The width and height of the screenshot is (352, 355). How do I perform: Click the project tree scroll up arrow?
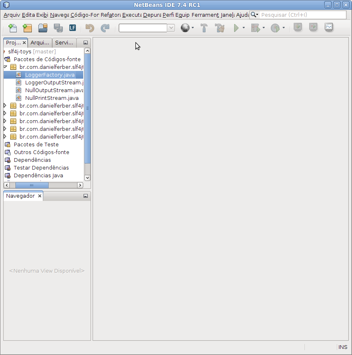coord(87,51)
